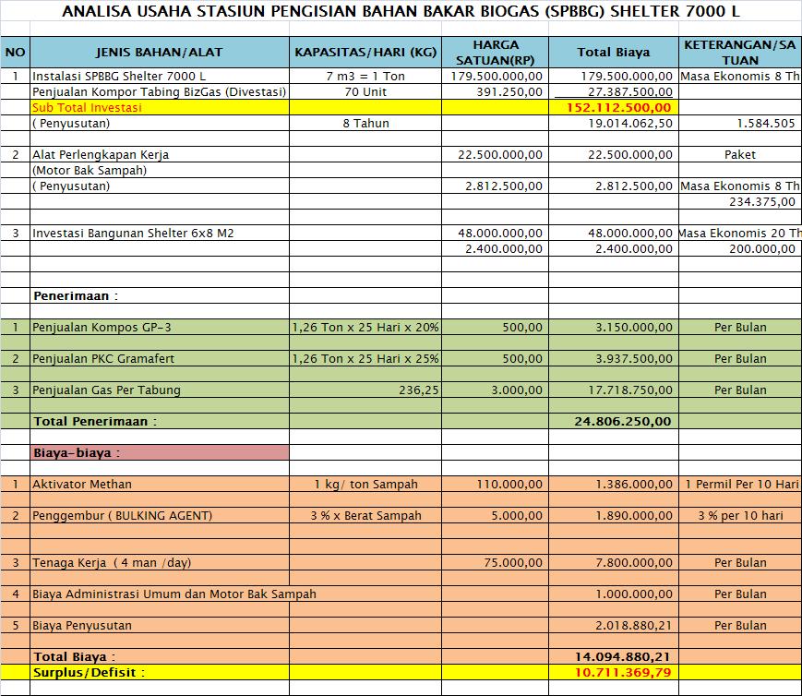The image size is (802, 696).
Task: Select 'Masa Ekonomis 20 Th' cell
Action: coord(740,234)
